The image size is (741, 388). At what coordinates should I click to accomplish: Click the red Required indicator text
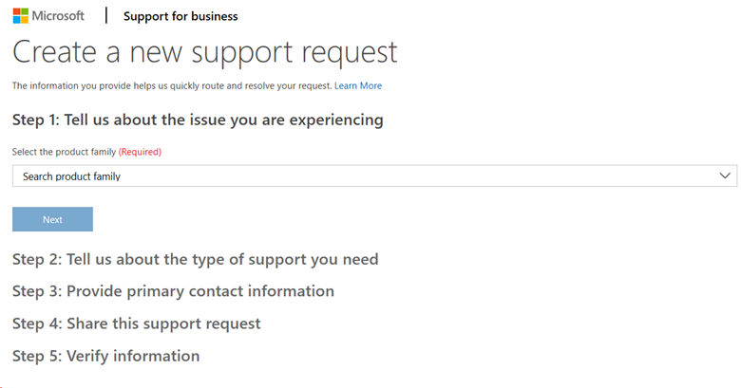coord(140,152)
